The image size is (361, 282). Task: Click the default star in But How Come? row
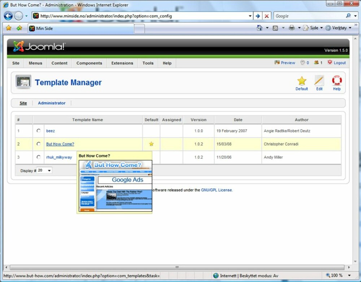tap(151, 144)
